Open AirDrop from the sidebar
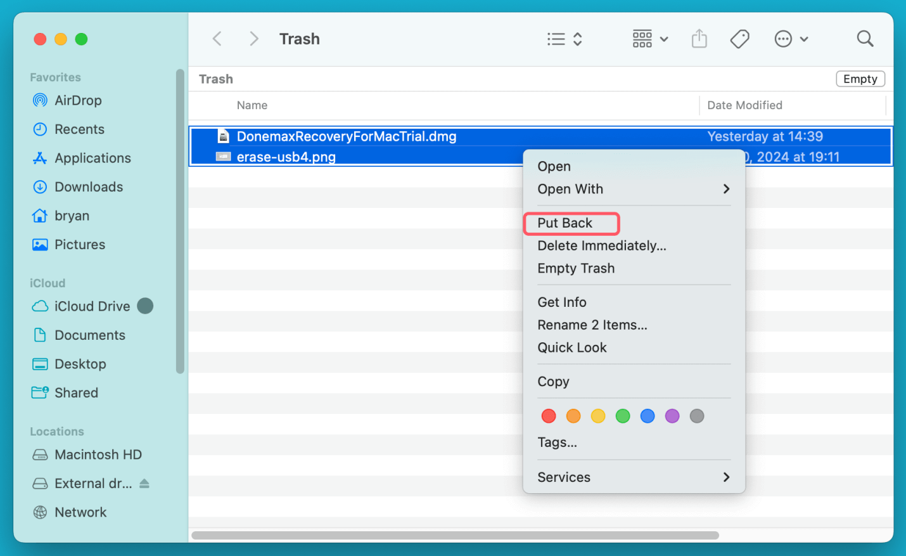Screen dimensions: 906x556 [x=77, y=100]
